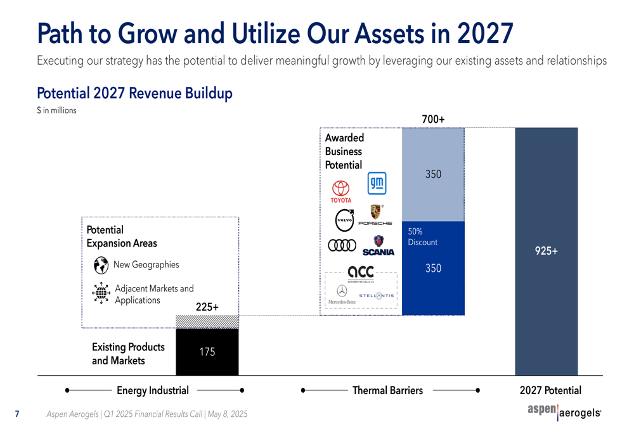The width and height of the screenshot is (634, 434).
Task: Click the Mercedes-Benz logo
Action: 342,294
